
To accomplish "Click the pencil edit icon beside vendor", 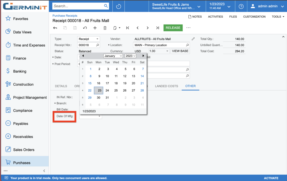I will click(x=193, y=39).
